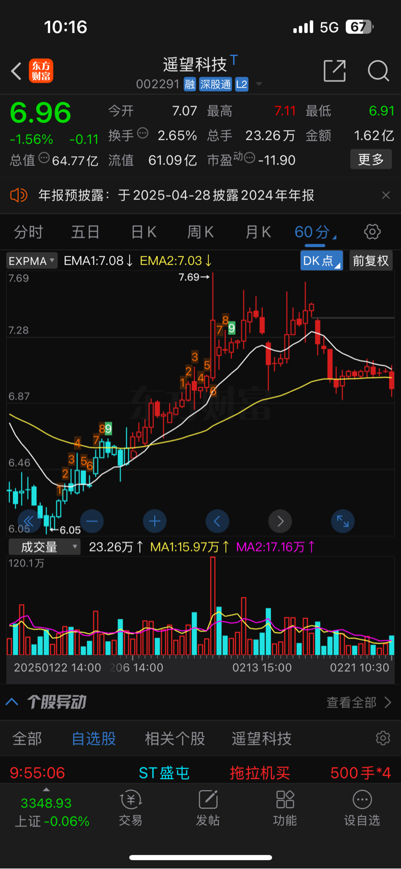Tap the 市盈 dynamic info icon
This screenshot has height=869, width=401.
pos(250,157)
